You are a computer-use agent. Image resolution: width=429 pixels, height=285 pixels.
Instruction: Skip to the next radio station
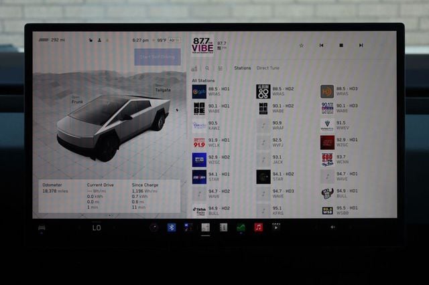pos(361,45)
